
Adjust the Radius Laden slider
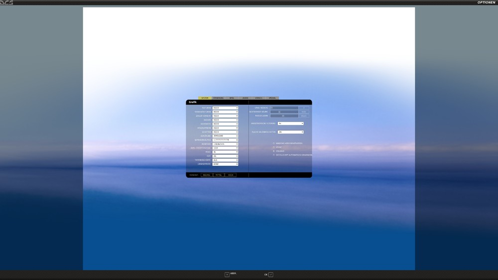click(x=284, y=116)
